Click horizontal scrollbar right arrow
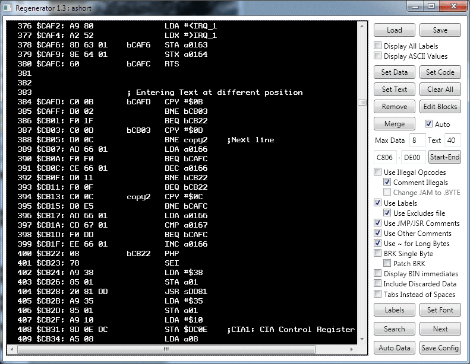Screen dimensions: 470x364 pyautogui.click(x=352, y=349)
